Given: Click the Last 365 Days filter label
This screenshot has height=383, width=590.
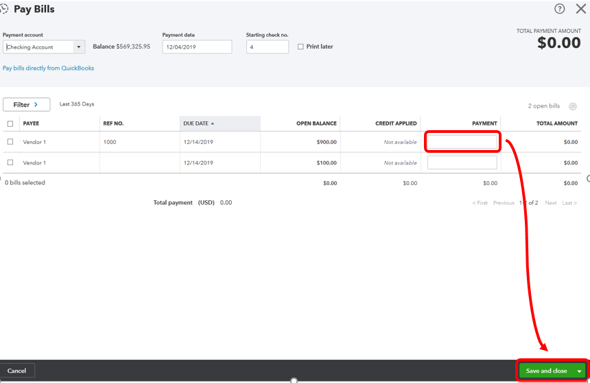Looking at the screenshot, I should 77,104.
